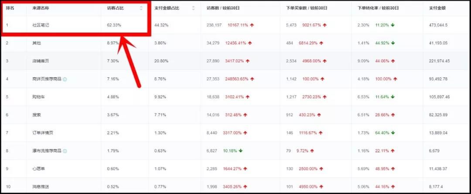Click the payment amount 82,325.89

click(438, 115)
